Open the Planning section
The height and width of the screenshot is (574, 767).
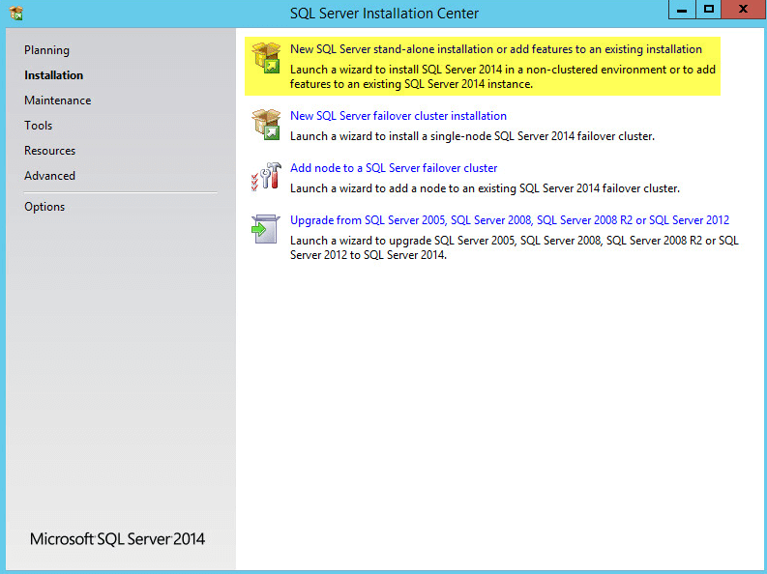pos(47,50)
